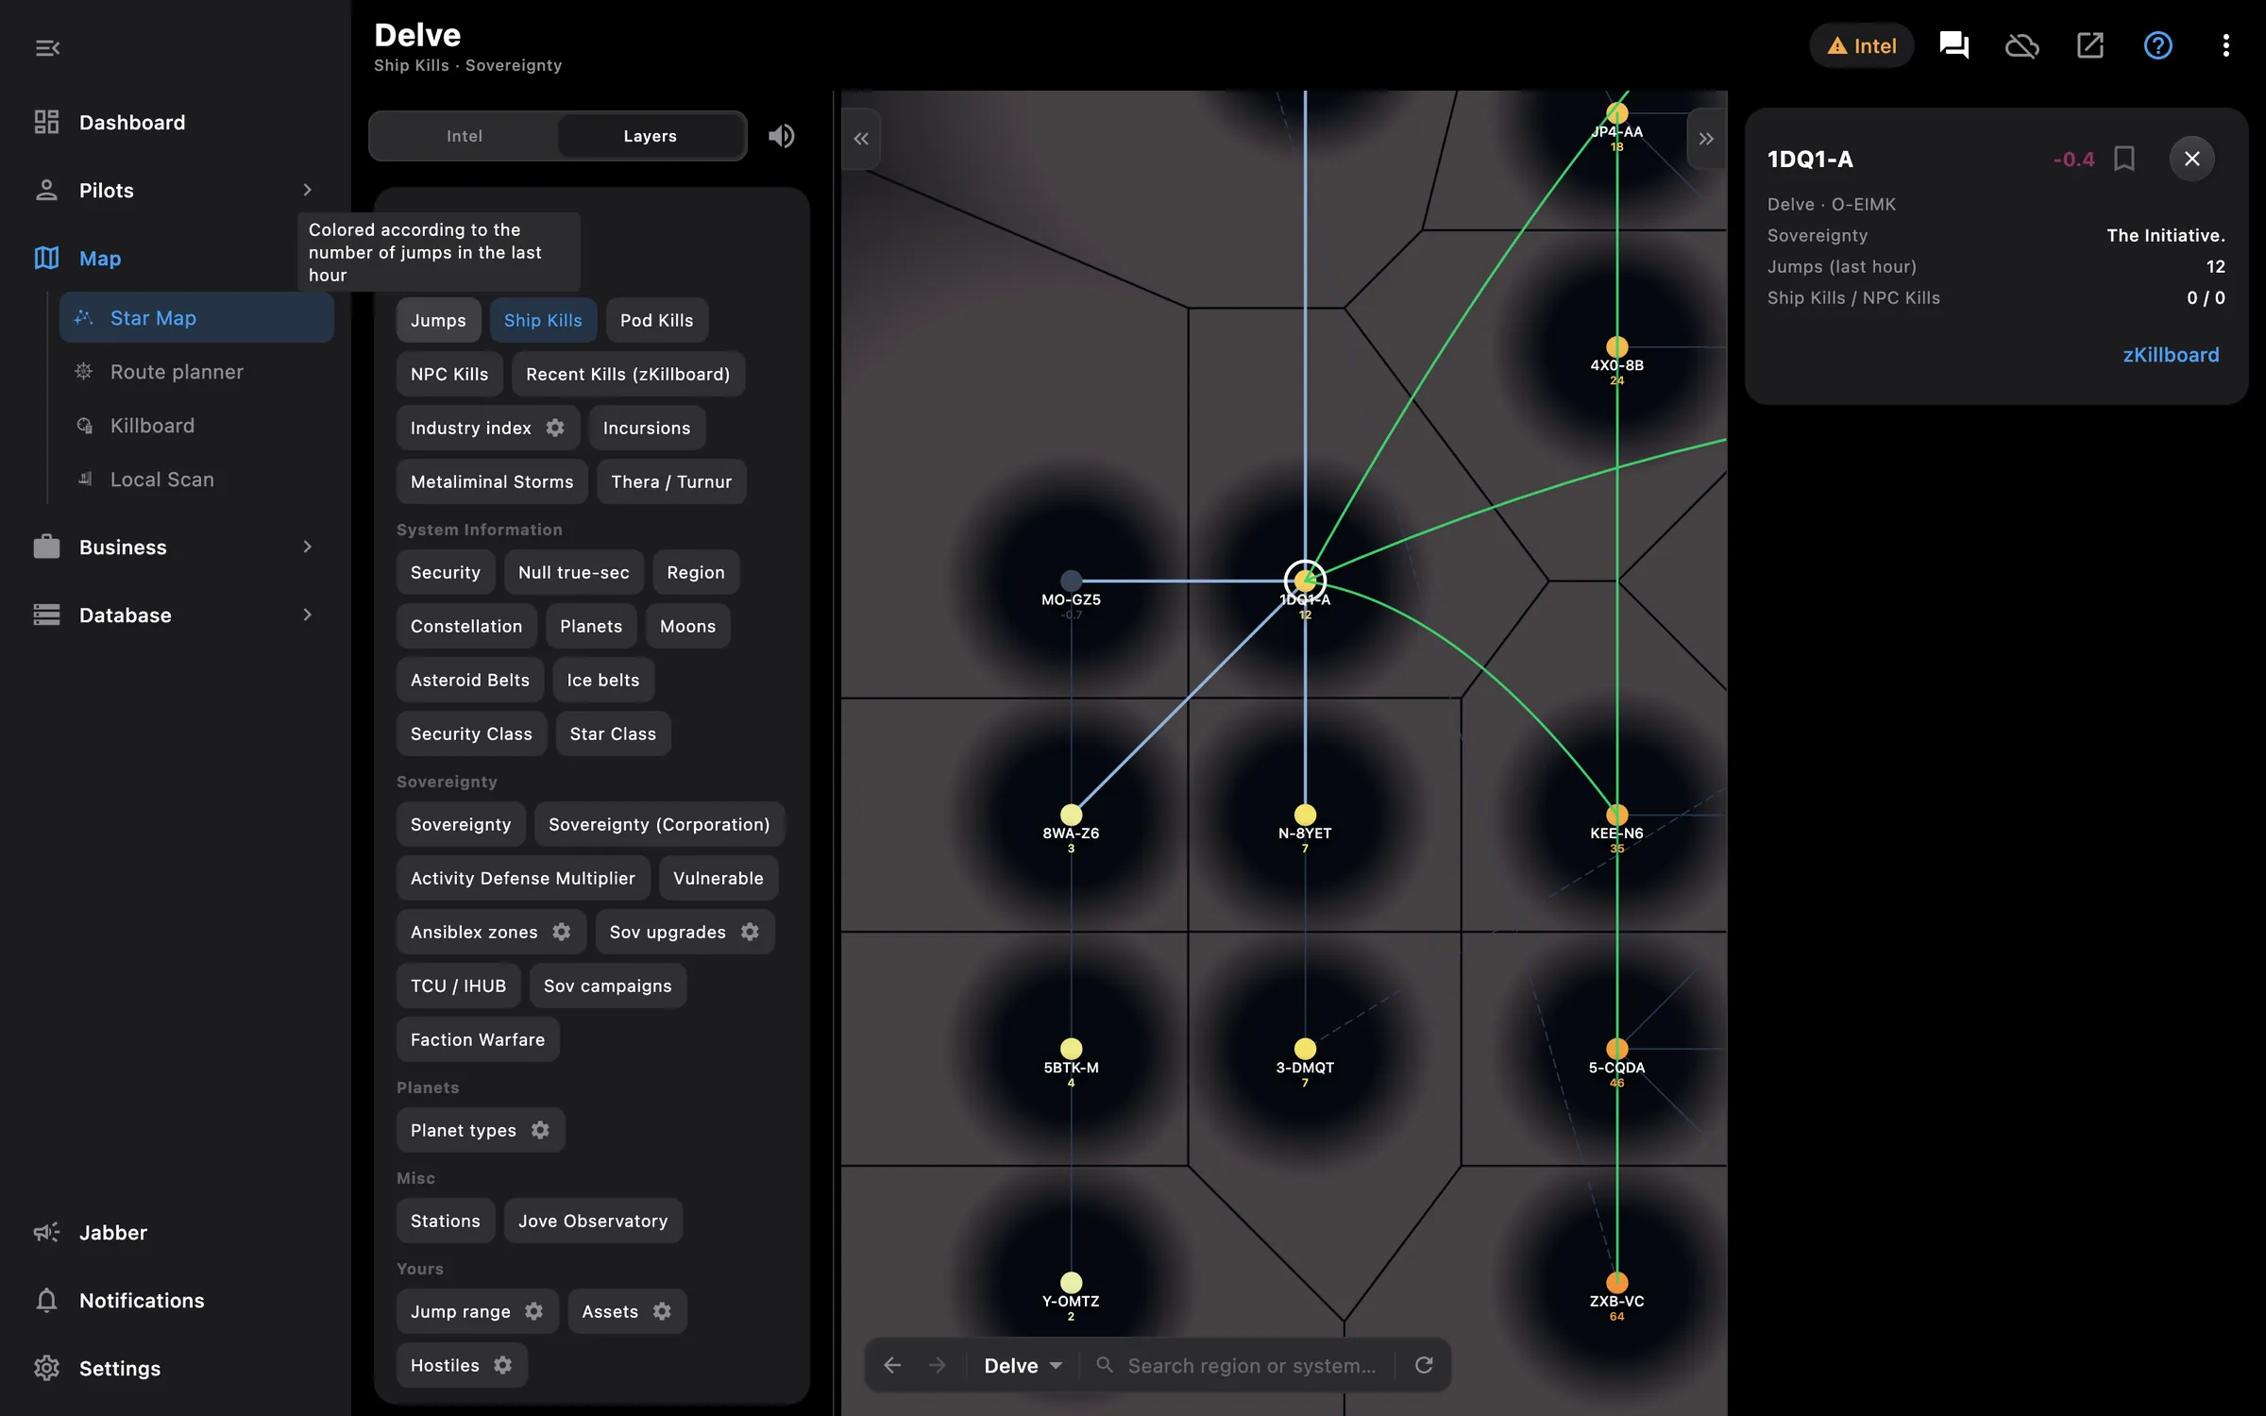The height and width of the screenshot is (1416, 2266).
Task: Collapse the sidebar menu icon
Action: [x=47, y=47]
